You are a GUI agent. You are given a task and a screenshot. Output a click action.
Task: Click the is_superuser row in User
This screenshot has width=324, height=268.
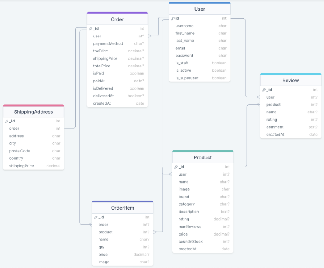pyautogui.click(x=199, y=78)
